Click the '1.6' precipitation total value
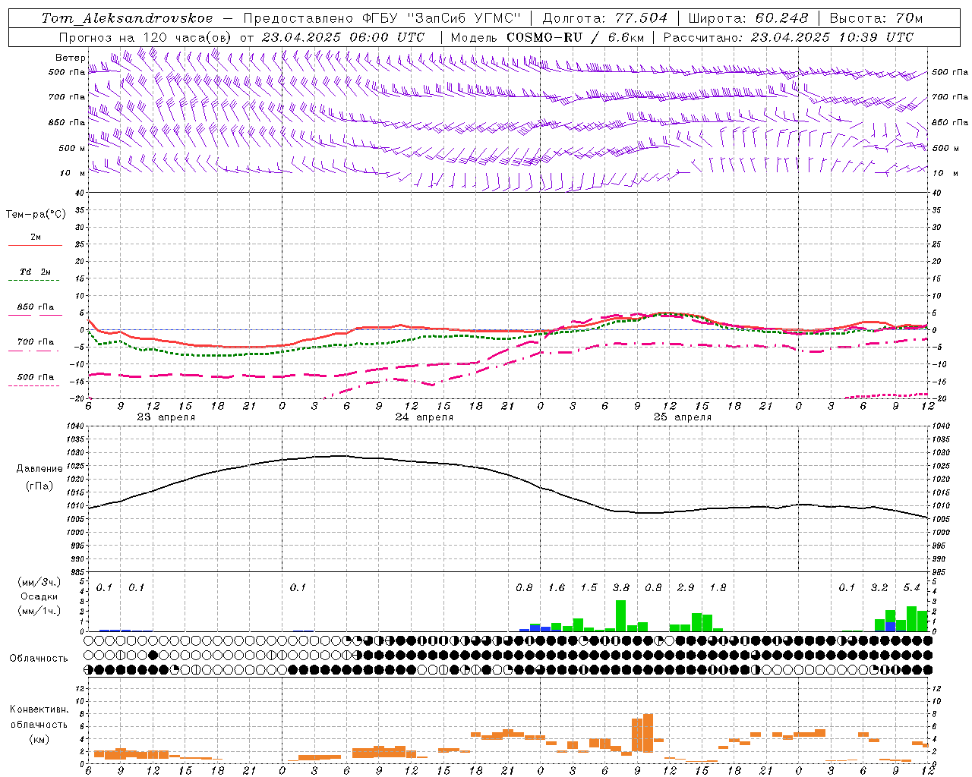 point(557,587)
